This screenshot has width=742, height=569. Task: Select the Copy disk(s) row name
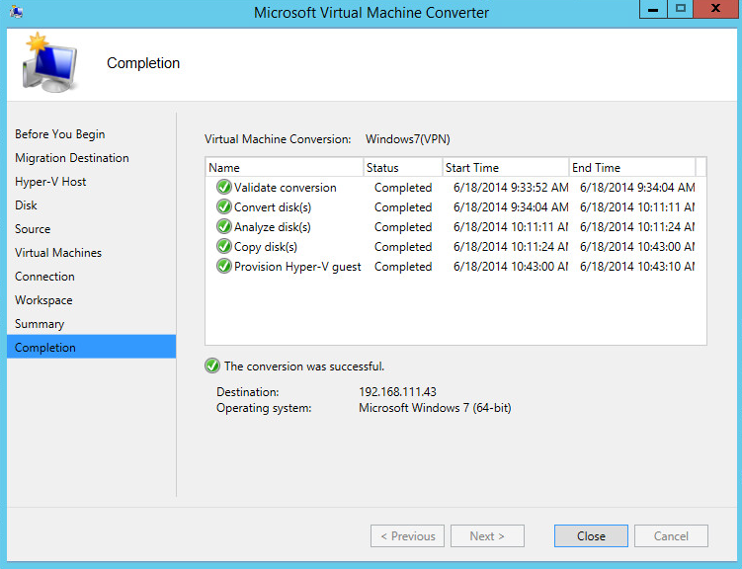click(x=266, y=247)
